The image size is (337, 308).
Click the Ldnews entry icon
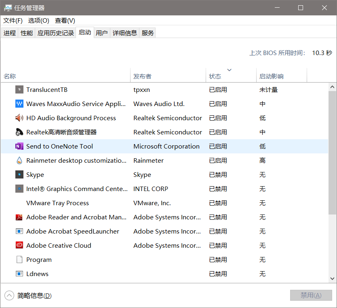pos(19,274)
